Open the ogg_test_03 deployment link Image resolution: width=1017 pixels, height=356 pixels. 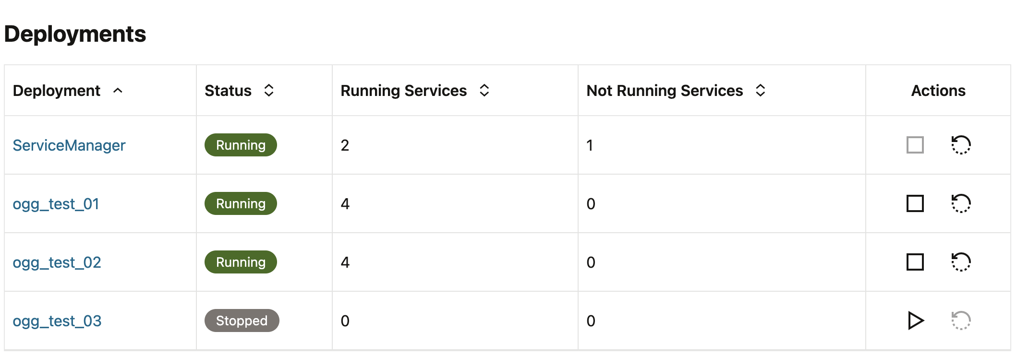coord(57,321)
